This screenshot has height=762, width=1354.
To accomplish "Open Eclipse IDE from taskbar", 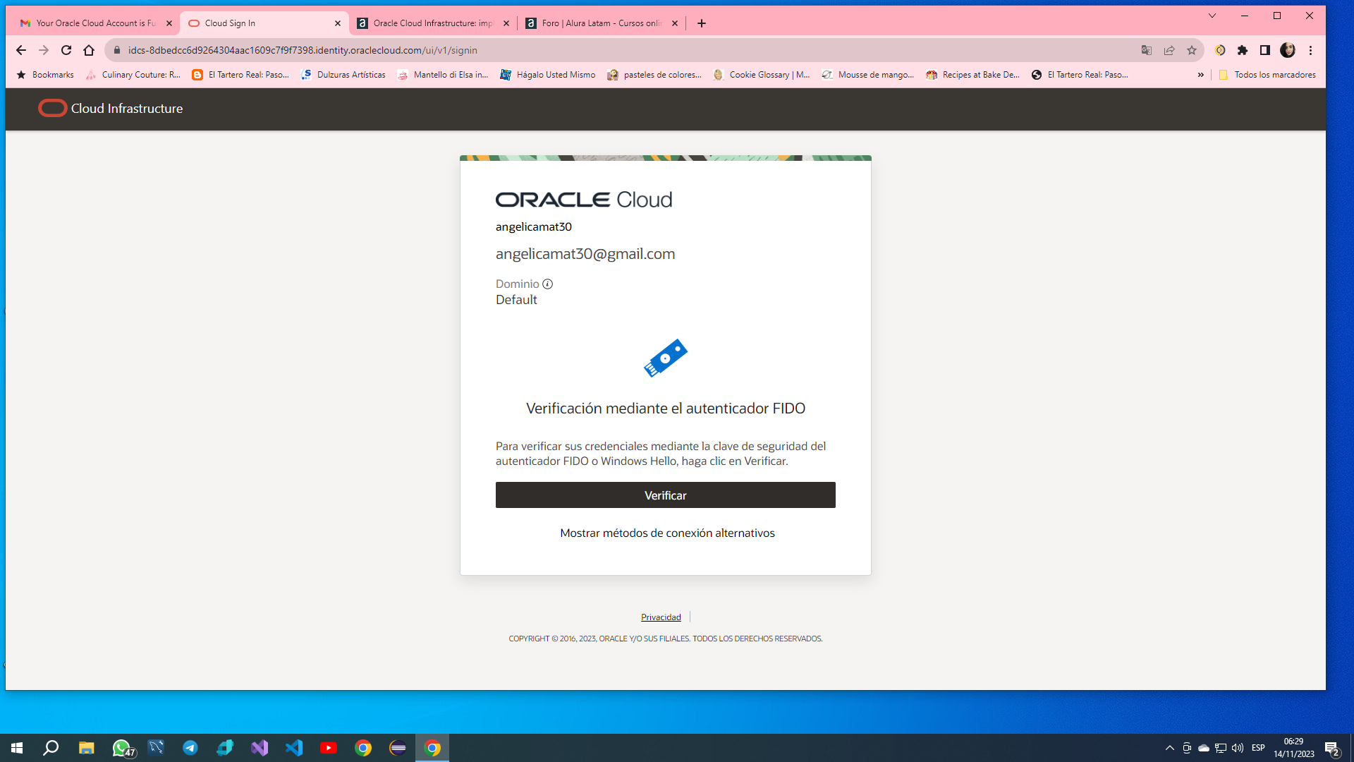I will click(398, 748).
